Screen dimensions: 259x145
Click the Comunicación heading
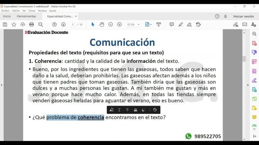point(122,42)
